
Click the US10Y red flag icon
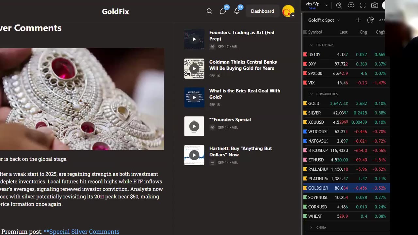coord(305,55)
